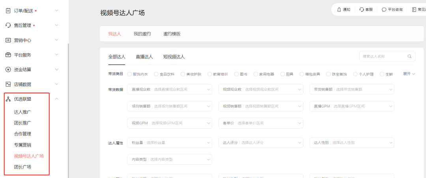
Task: Open customer service headset icon
Action: pyautogui.click(x=361, y=9)
